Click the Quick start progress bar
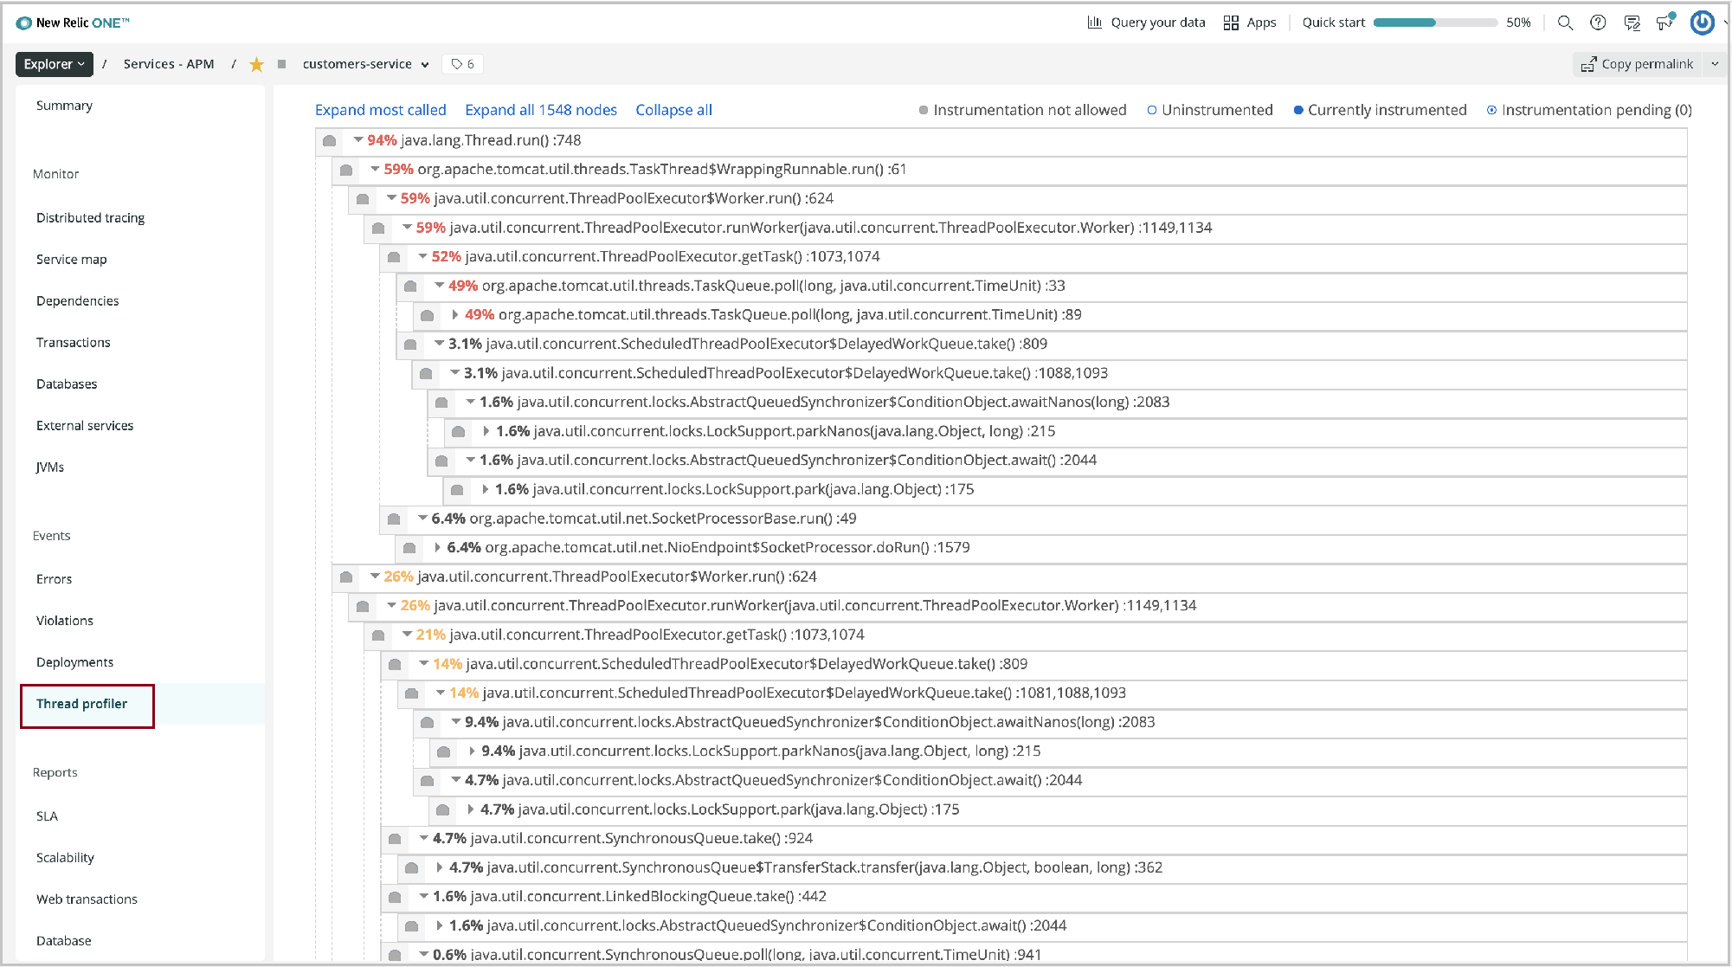The image size is (1732, 967). point(1434,23)
